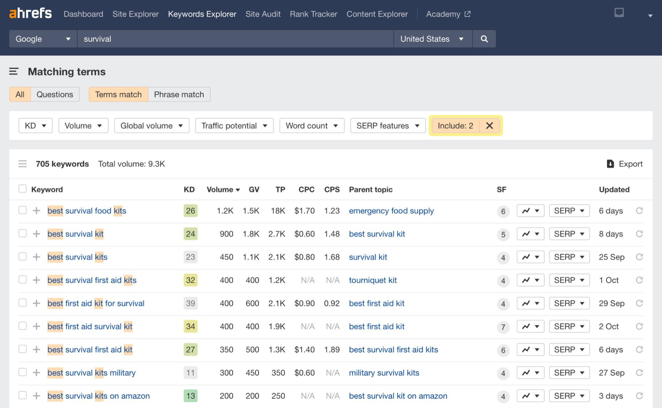The height and width of the screenshot is (408, 662).
Task: Click the search magnifier icon
Action: click(x=484, y=39)
